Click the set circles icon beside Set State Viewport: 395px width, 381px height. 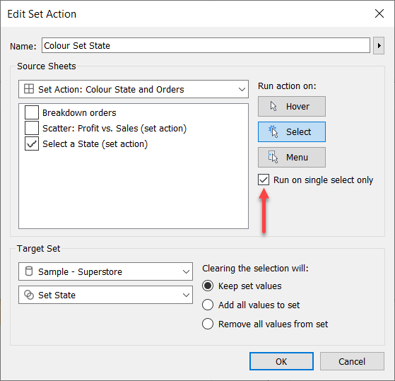(x=29, y=295)
